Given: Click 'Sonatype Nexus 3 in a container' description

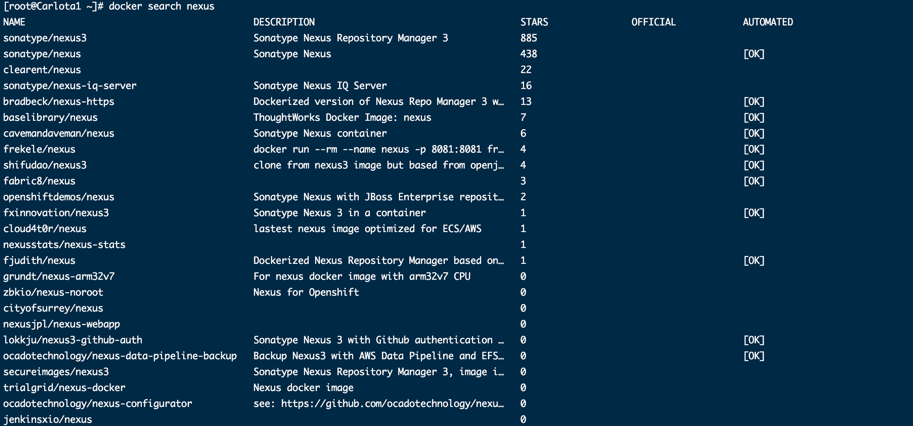Looking at the screenshot, I should pyautogui.click(x=340, y=213).
